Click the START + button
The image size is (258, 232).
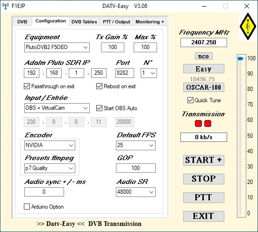(x=204, y=160)
